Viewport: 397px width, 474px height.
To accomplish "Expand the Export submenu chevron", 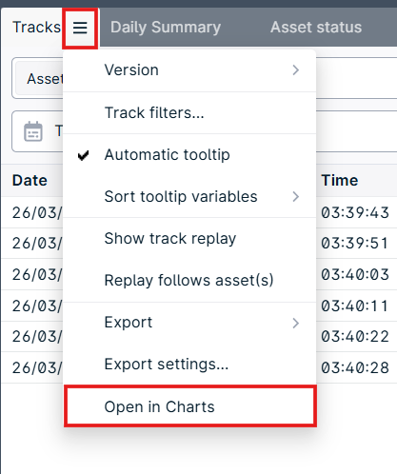I will [296, 323].
